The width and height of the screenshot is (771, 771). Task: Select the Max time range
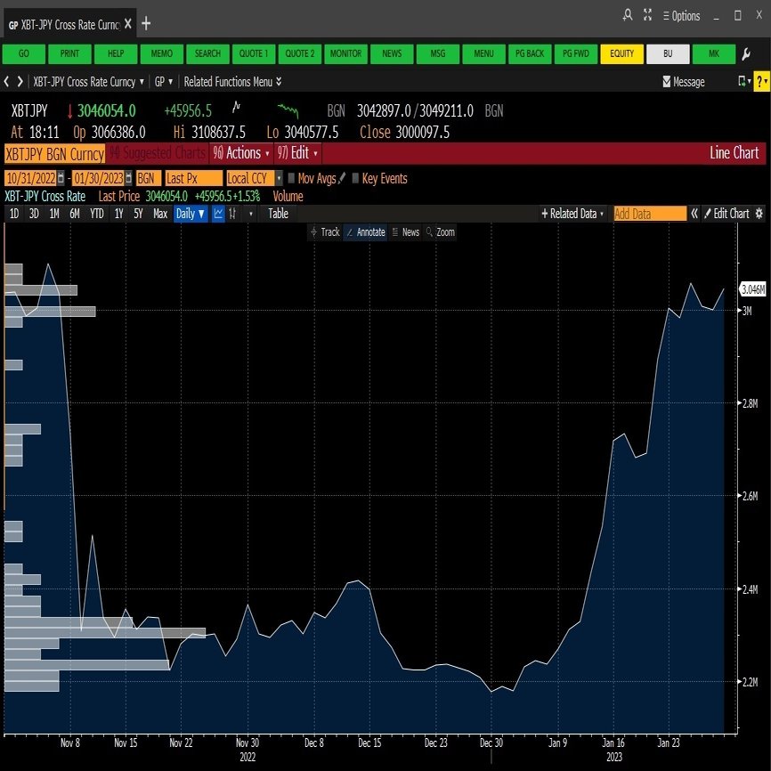tap(160, 214)
